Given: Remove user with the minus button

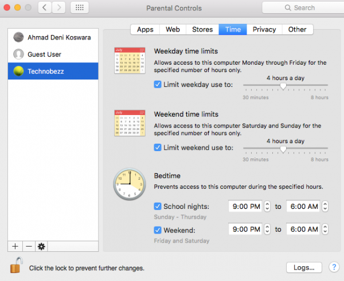Looking at the screenshot, I should pos(28,246).
